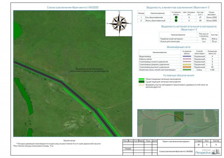Select the orange Газопровод высокого давления swatch
224x158 pixels.
(x=187, y=67)
